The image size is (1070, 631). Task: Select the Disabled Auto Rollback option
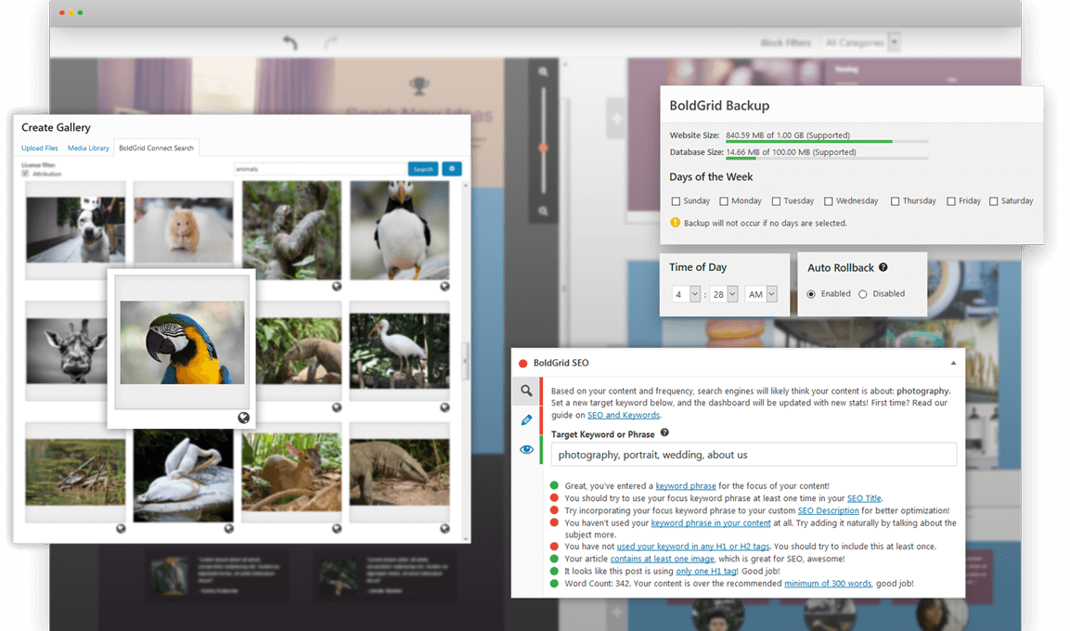(x=862, y=294)
